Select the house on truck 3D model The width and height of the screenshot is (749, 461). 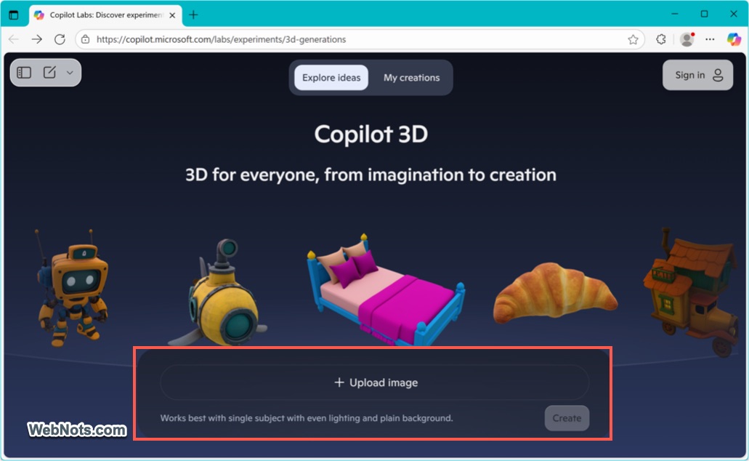pyautogui.click(x=692, y=292)
